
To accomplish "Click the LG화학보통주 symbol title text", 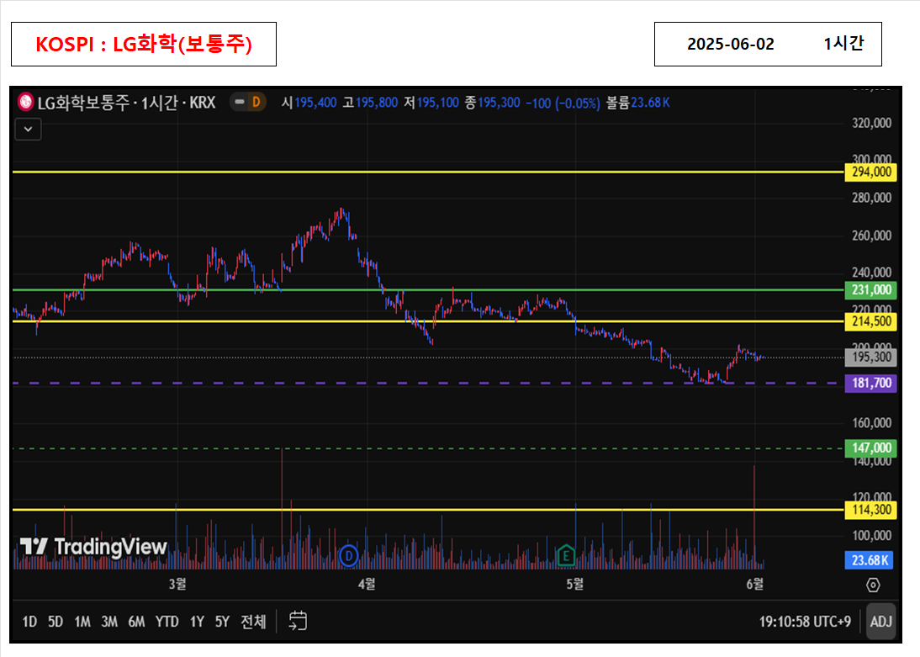I will coord(83,103).
